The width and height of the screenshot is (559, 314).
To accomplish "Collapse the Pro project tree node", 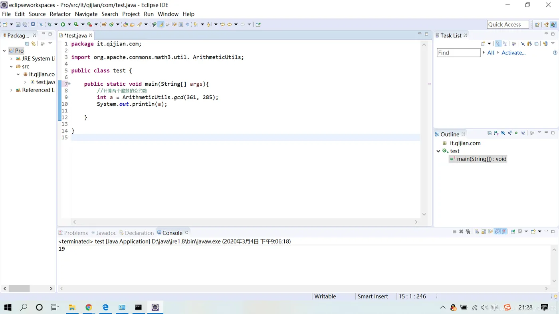I will pyautogui.click(x=4, y=51).
